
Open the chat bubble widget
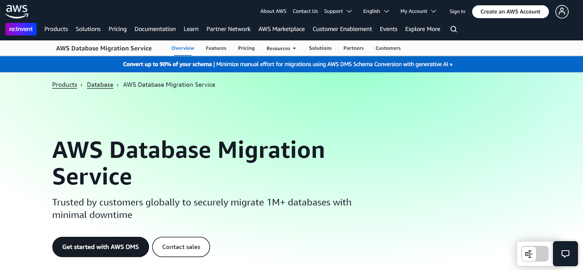[x=565, y=254]
